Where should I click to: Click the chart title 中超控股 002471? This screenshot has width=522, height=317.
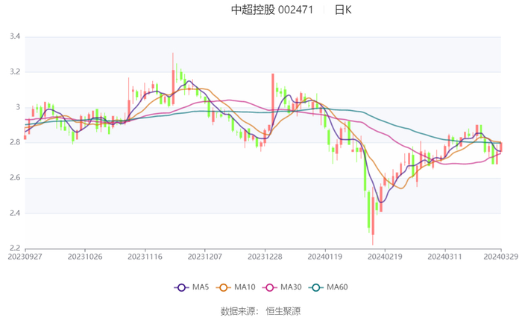point(271,10)
